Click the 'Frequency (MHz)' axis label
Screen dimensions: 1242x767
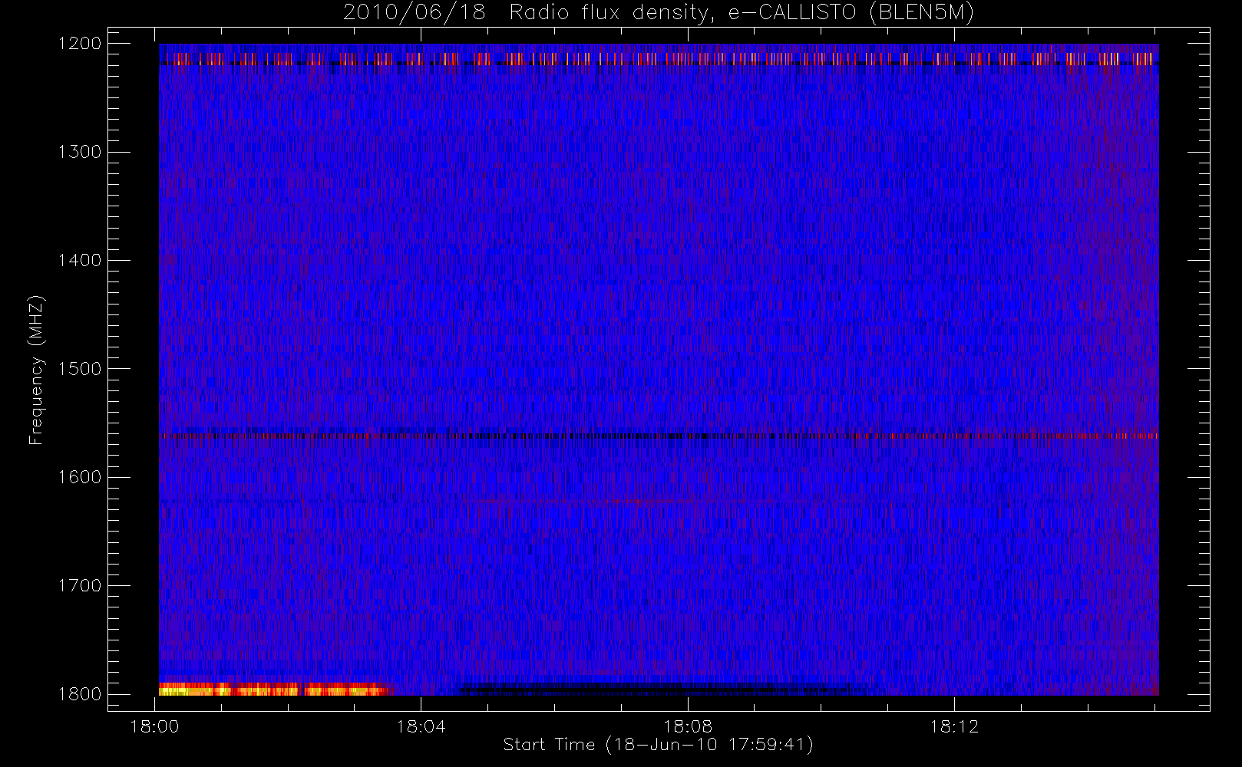[x=35, y=370]
